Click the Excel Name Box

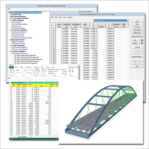point(13,78)
